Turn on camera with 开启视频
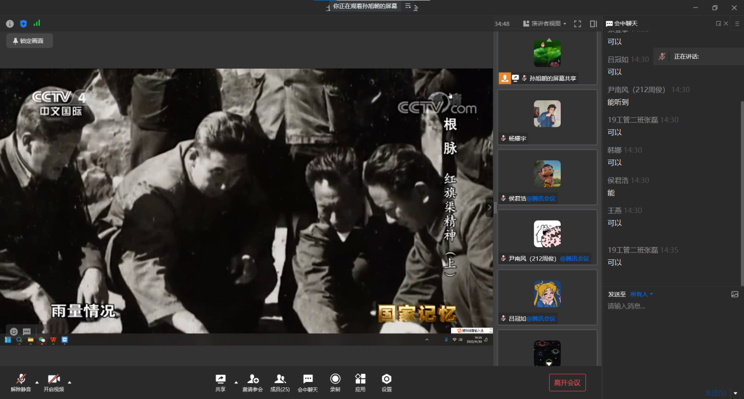The image size is (744, 399). point(53,383)
